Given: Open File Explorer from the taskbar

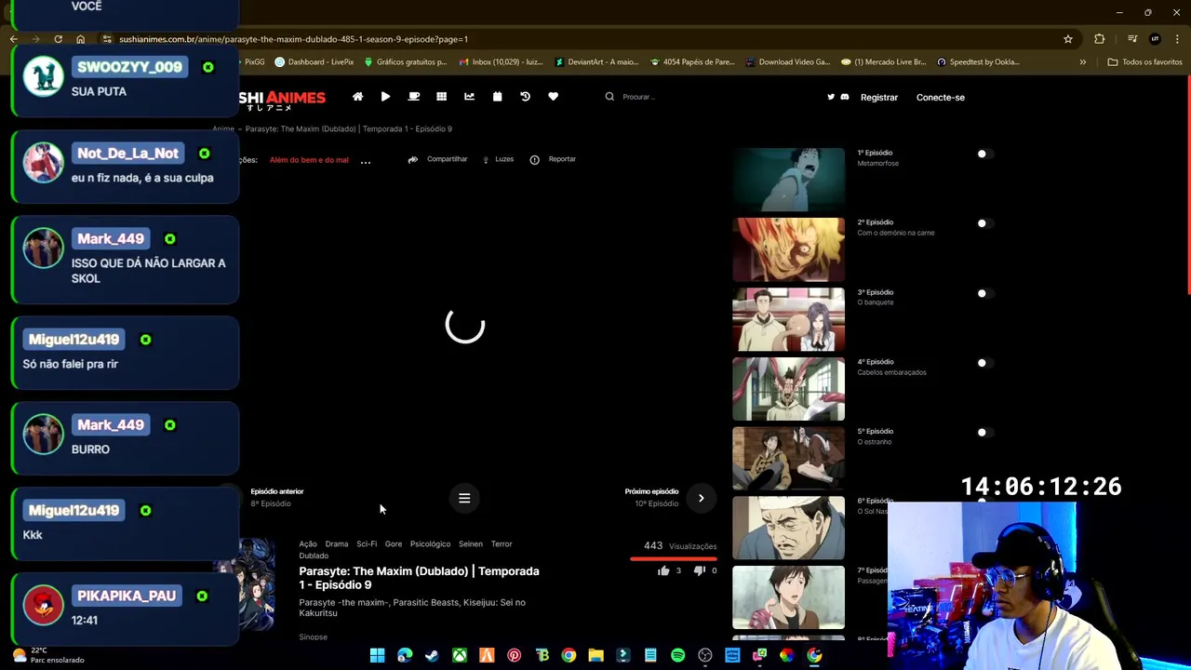Looking at the screenshot, I should 595,655.
